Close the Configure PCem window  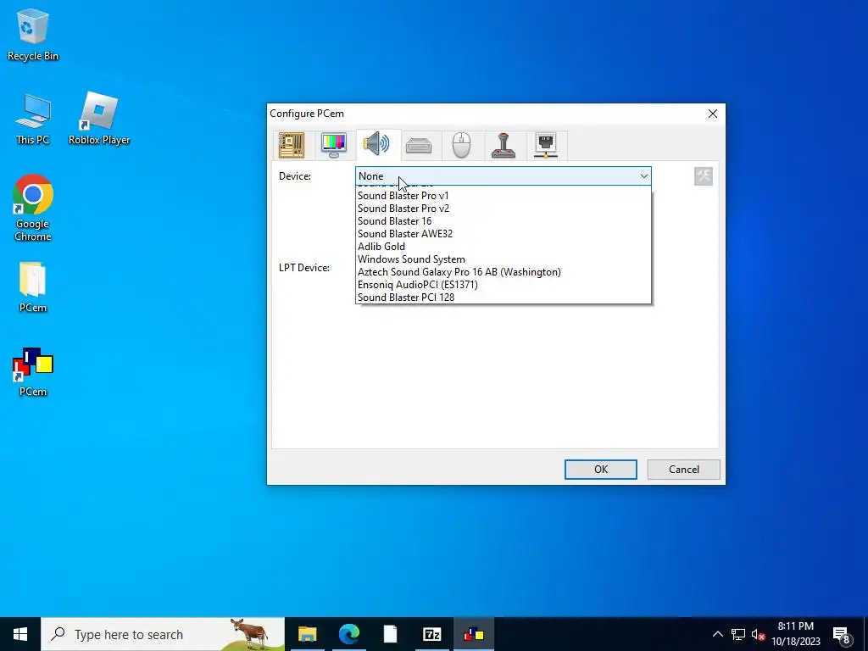(x=712, y=114)
